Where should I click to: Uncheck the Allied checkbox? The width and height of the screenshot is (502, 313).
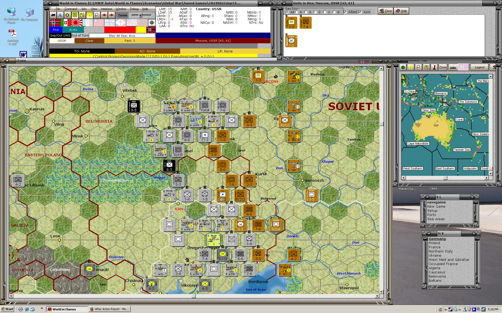[345, 12]
